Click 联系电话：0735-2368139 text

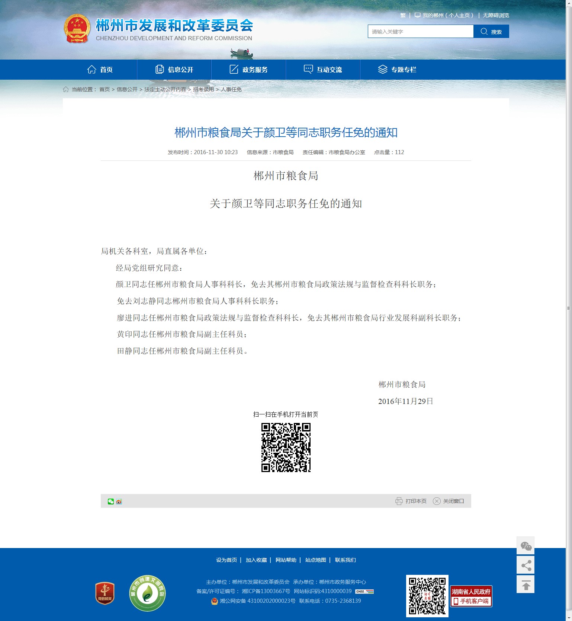tap(330, 601)
